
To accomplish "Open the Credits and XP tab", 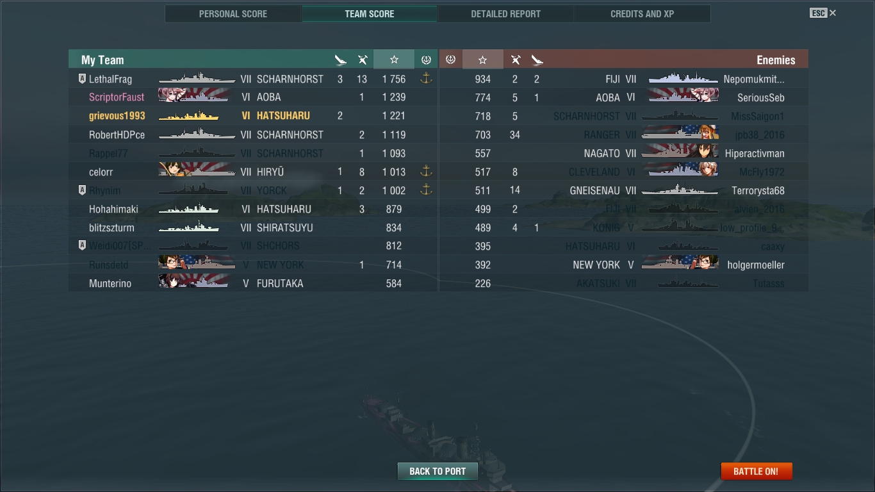I will tap(642, 13).
